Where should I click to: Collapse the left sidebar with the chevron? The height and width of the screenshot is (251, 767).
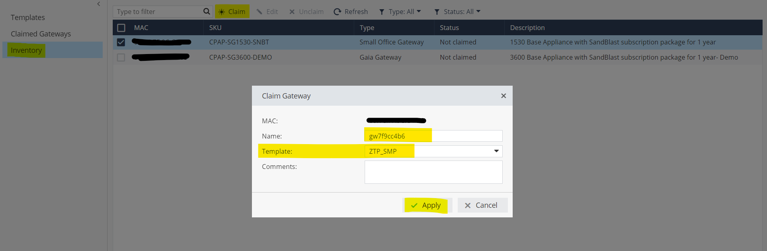(99, 4)
